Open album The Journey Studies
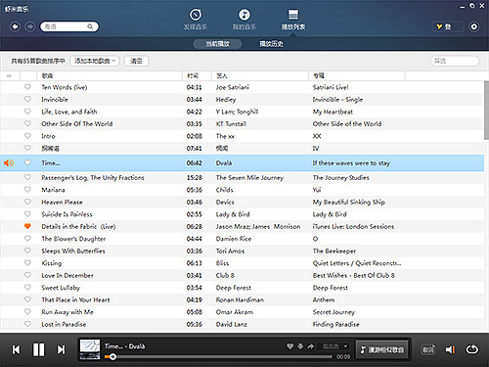 click(340, 178)
